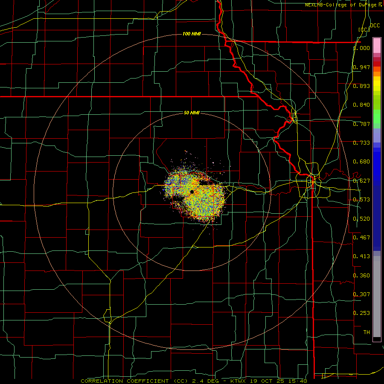The width and height of the screenshot is (384, 384).
Task: Click the bright green segment of color bar
Action: (377, 116)
